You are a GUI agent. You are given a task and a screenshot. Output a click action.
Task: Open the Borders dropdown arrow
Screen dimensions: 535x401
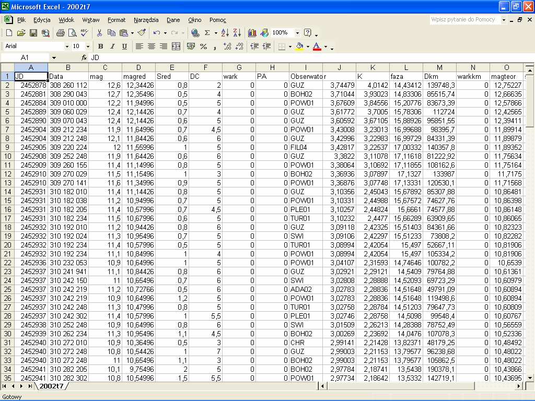click(x=290, y=46)
